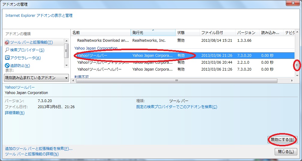Viewport: 302px width, 161px height.
Task: Click the add-on types pane scroll-up arrow
Action: tap(67, 41)
